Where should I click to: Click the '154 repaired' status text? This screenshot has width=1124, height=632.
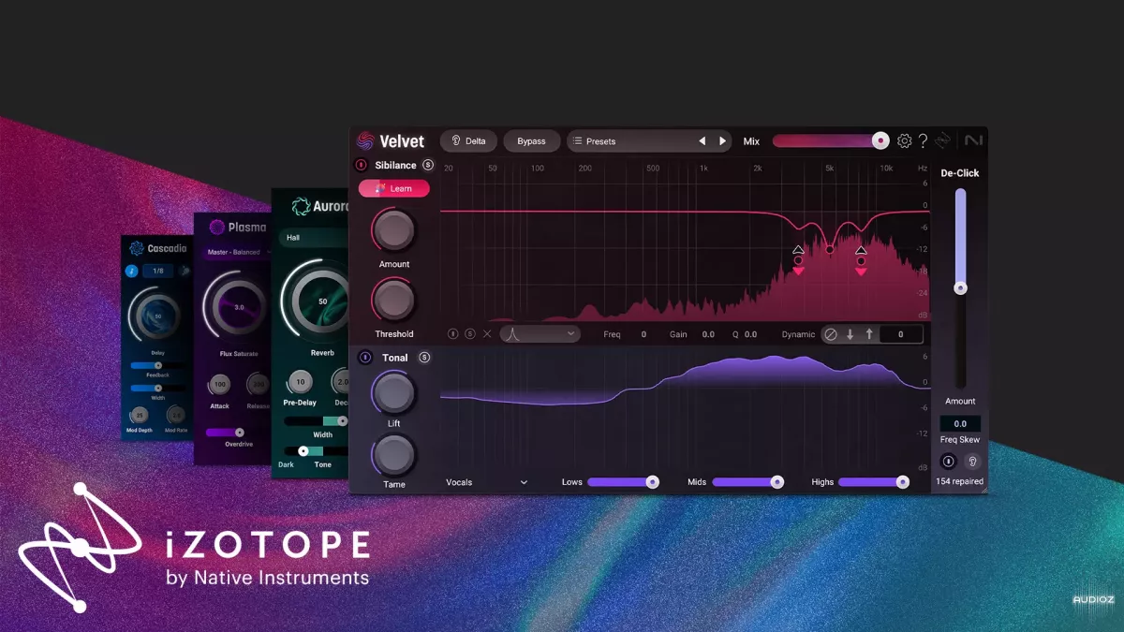(x=960, y=481)
